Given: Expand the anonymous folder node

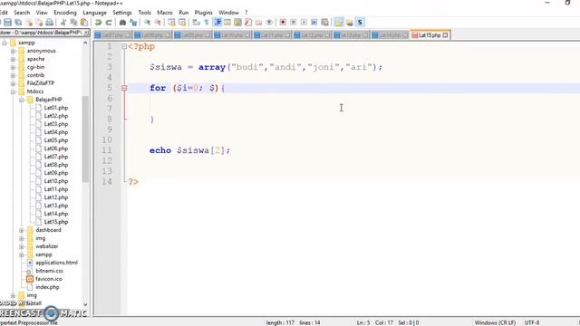Looking at the screenshot, I should pyautogui.click(x=13, y=51).
